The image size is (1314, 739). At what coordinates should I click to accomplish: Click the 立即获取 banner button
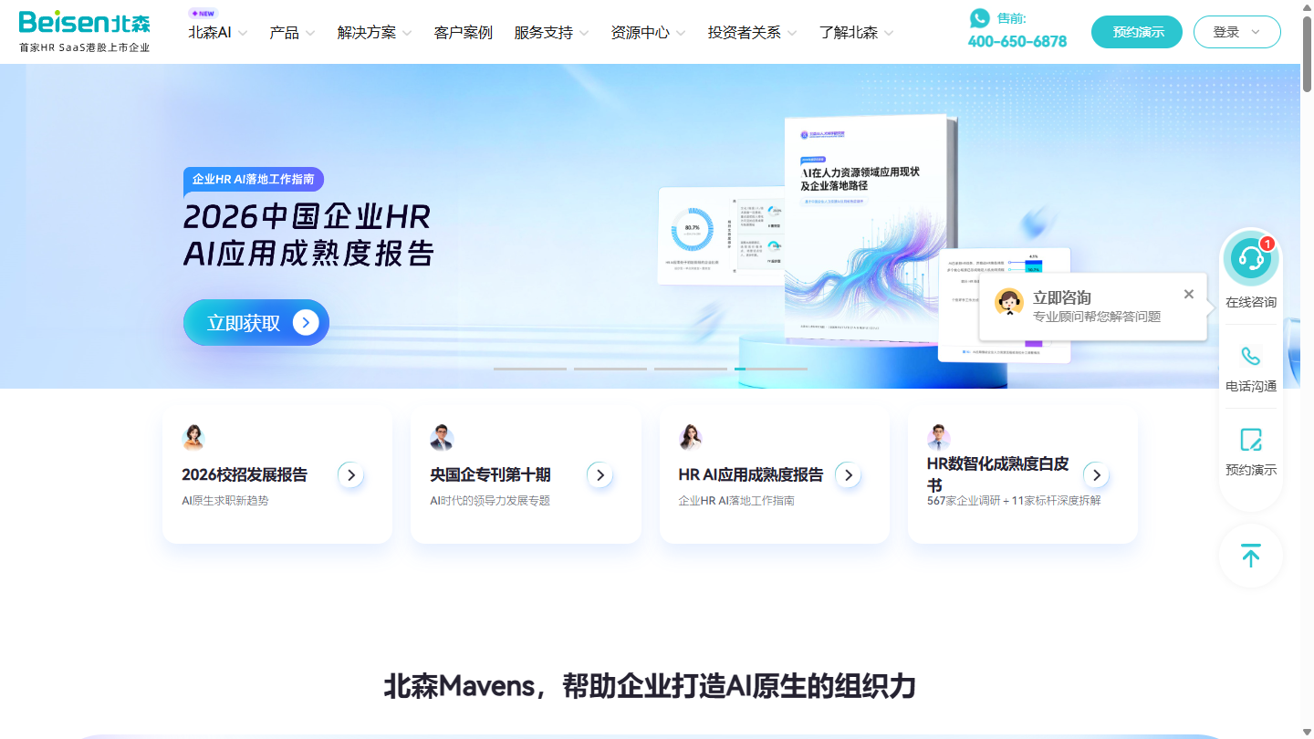click(x=255, y=322)
